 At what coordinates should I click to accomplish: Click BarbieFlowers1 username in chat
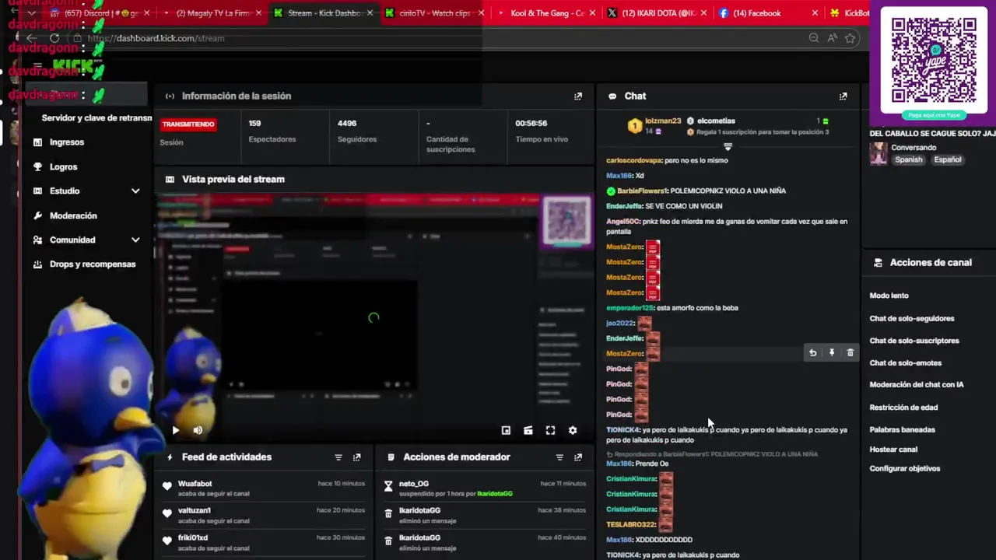coord(641,191)
